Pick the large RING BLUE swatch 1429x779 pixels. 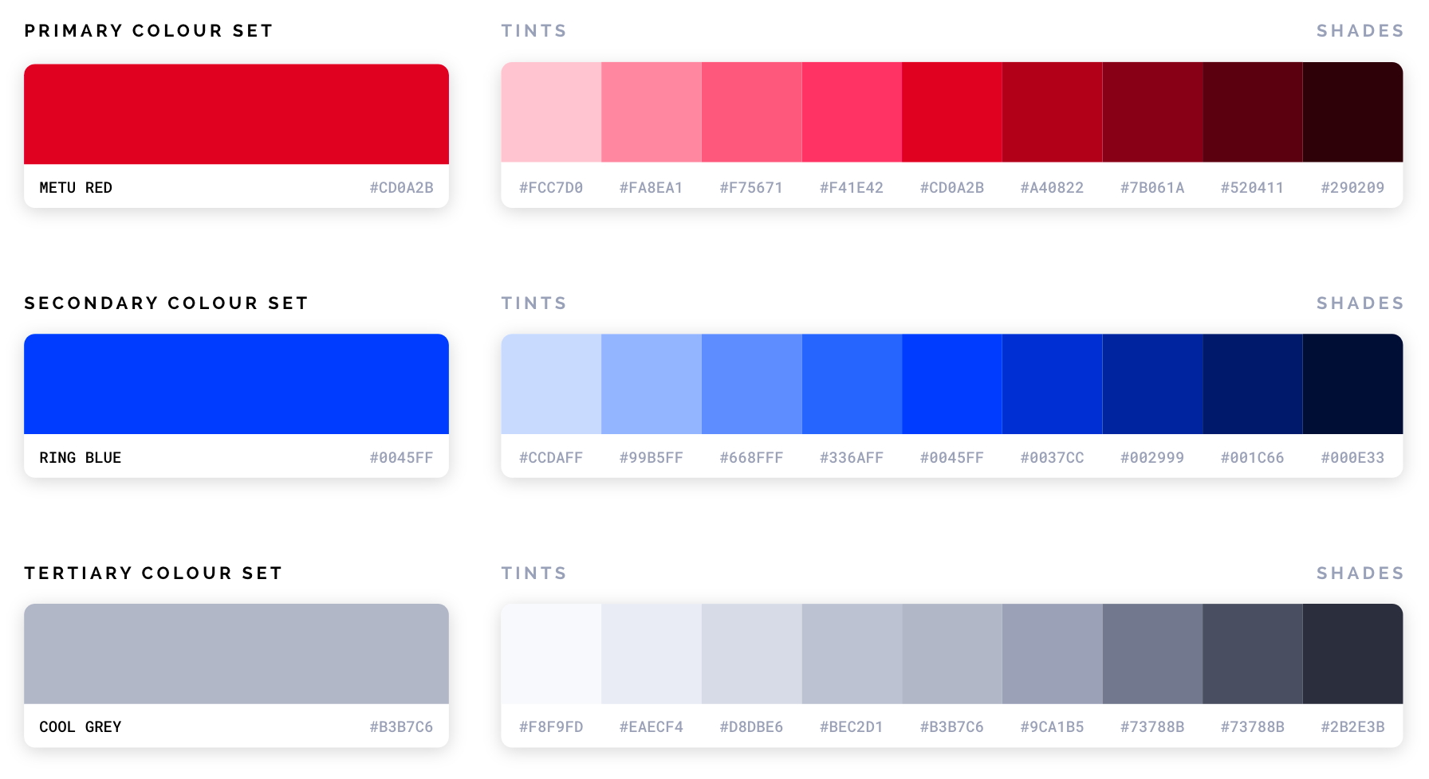(x=236, y=384)
